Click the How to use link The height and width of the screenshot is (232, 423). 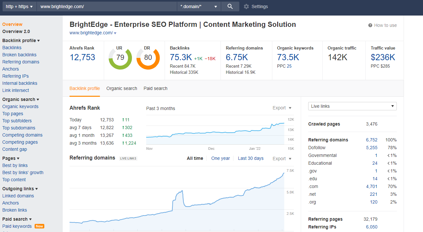[x=385, y=25]
